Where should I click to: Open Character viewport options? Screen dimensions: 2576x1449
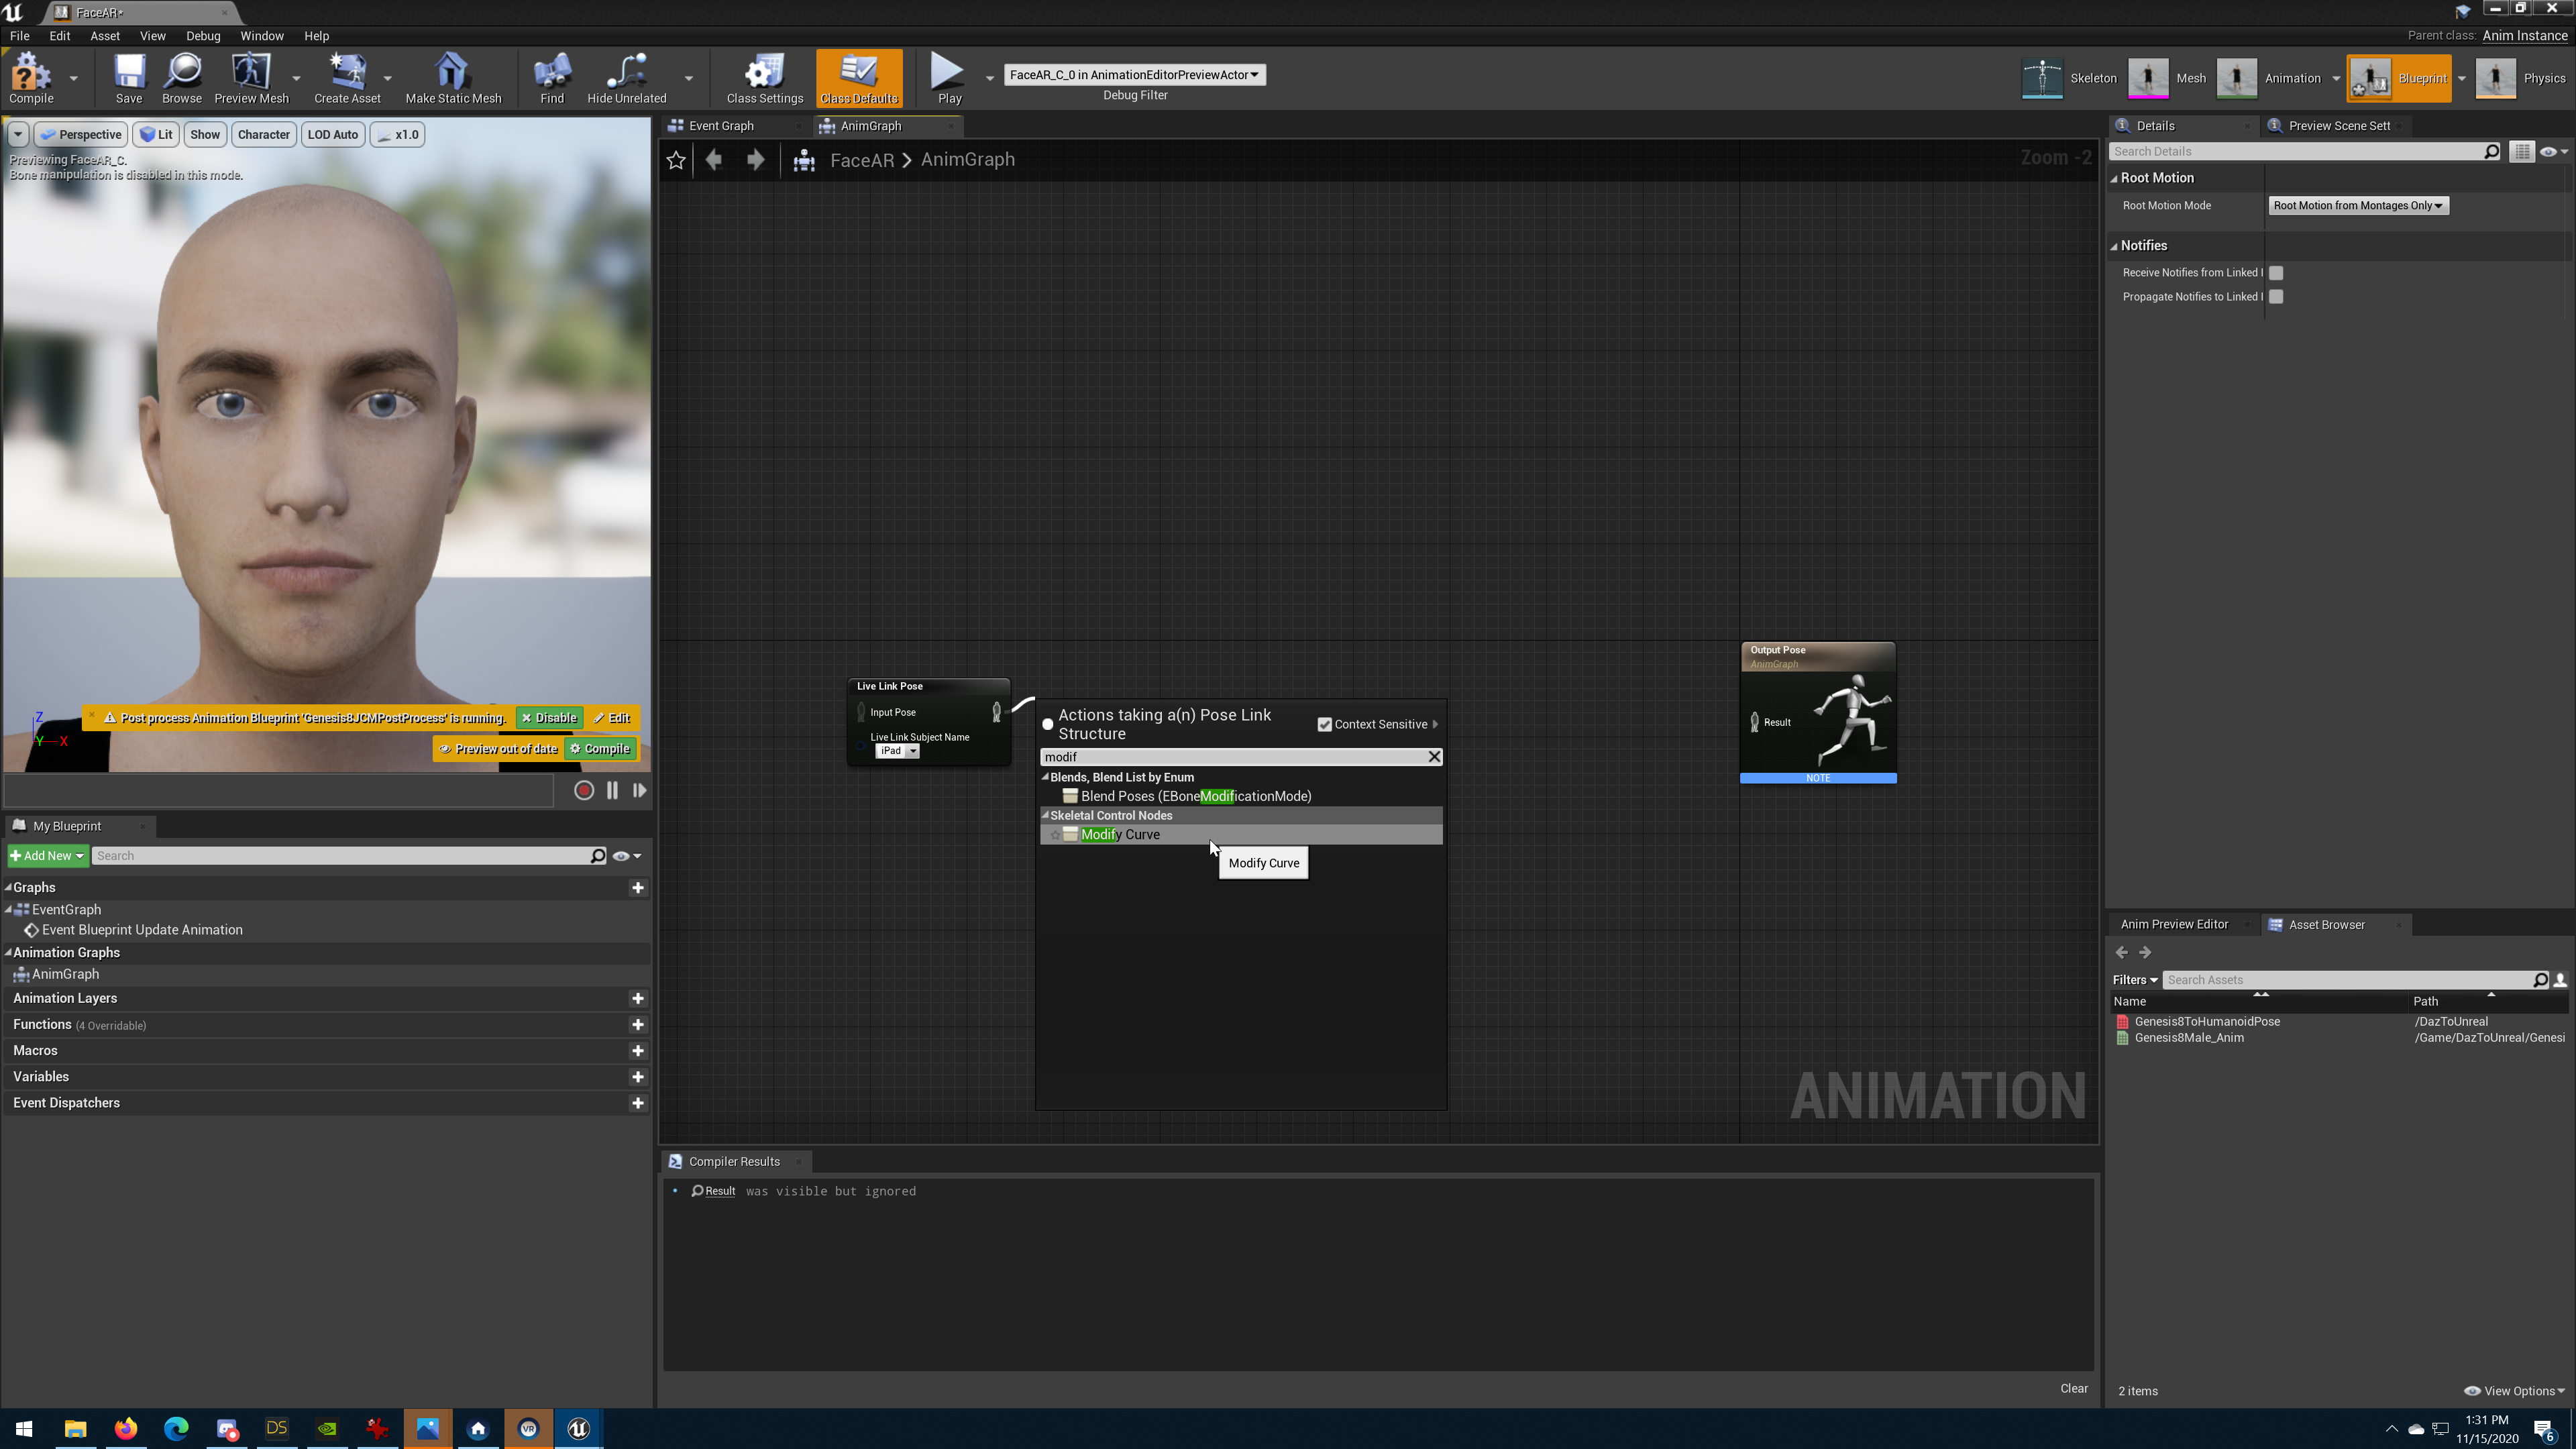[264, 134]
